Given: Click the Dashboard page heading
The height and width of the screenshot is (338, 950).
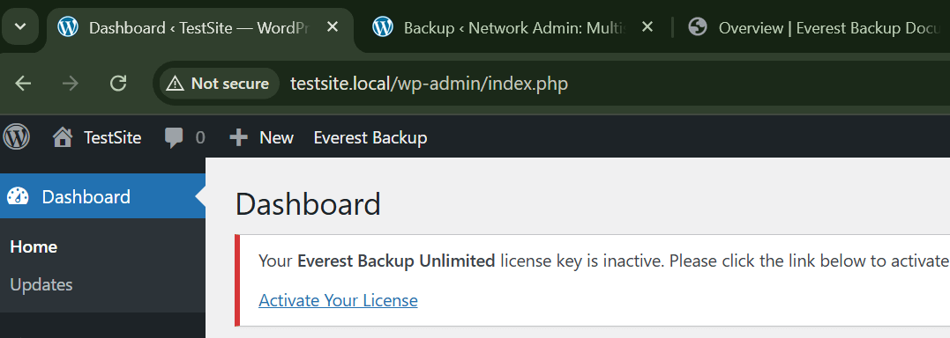Looking at the screenshot, I should tap(308, 203).
